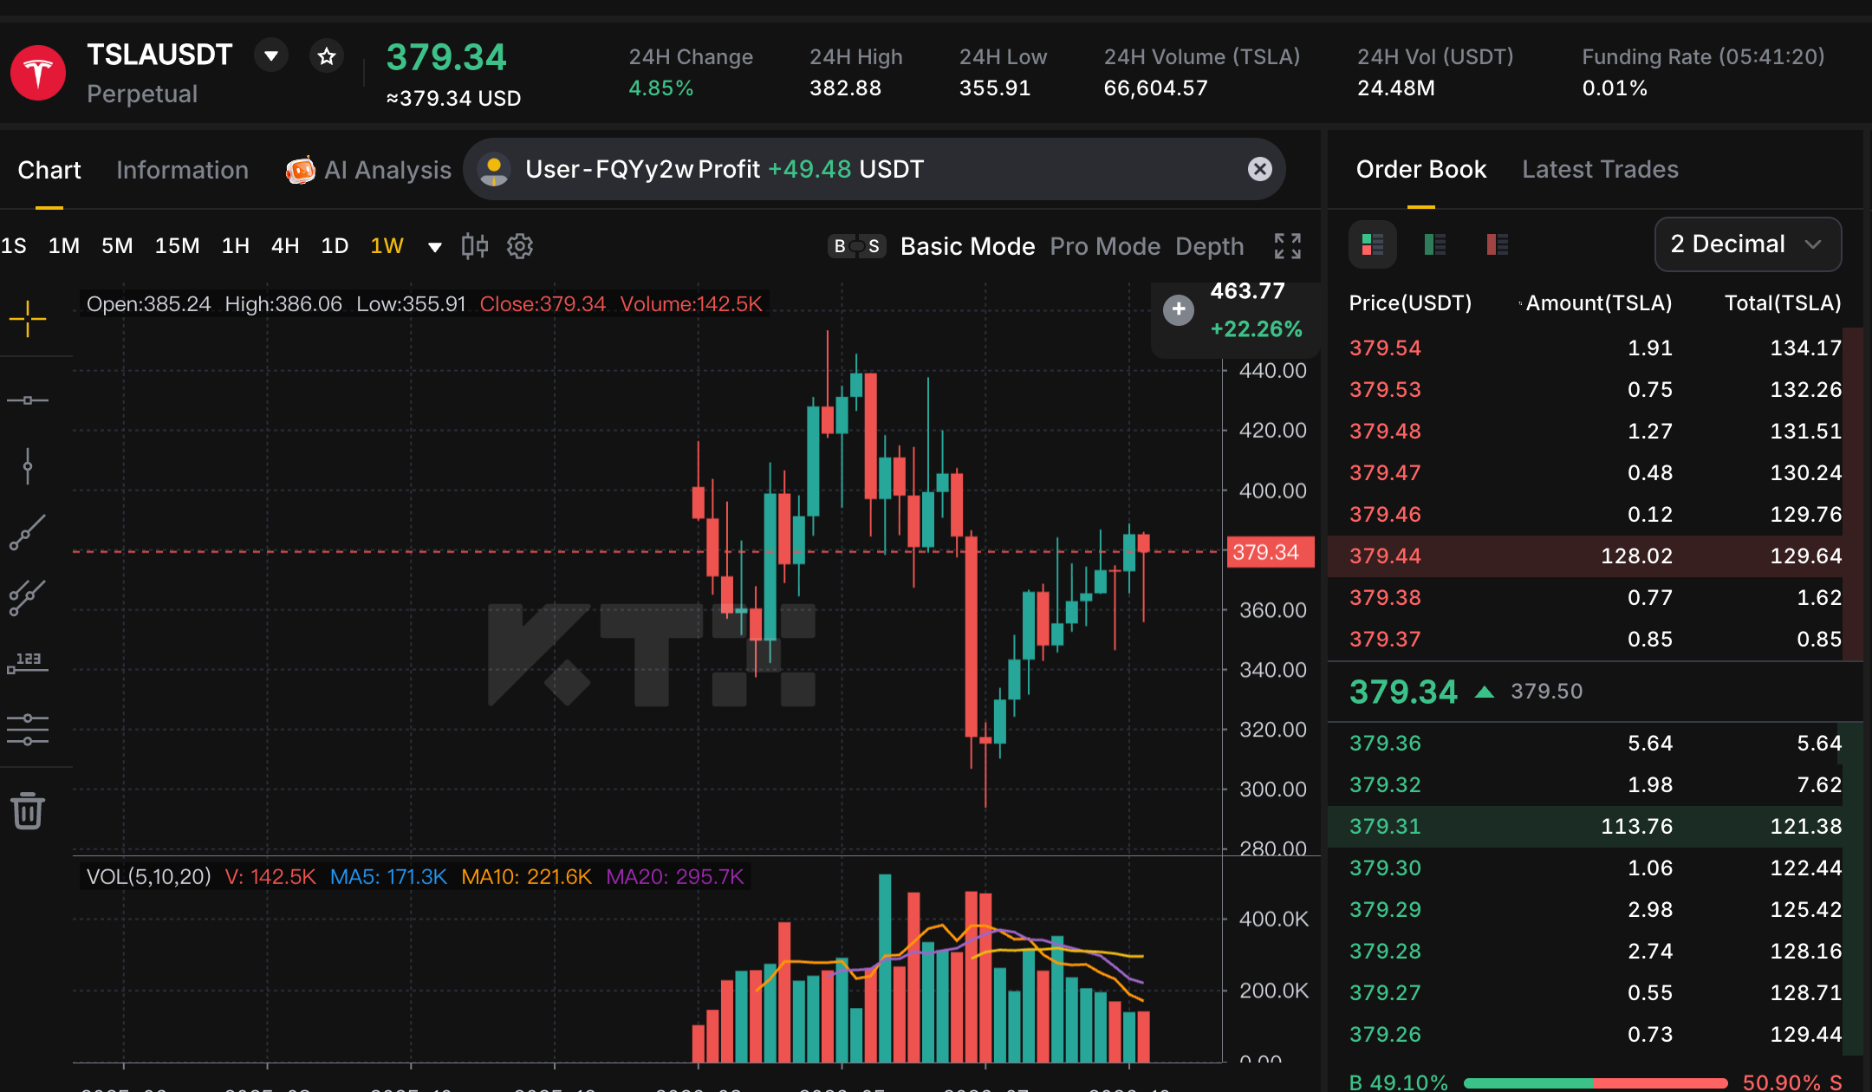Select the crosshair cursor tool
This screenshot has width=1872, height=1092.
28,319
